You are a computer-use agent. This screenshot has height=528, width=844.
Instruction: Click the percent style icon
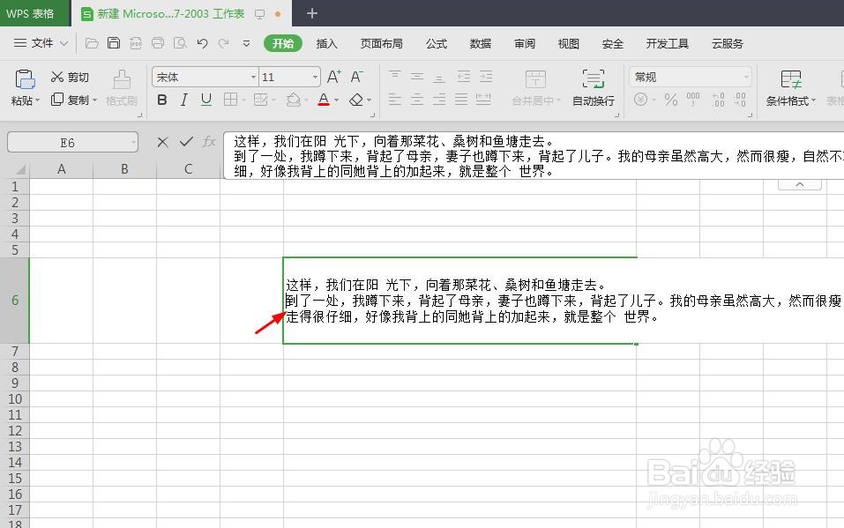tap(670, 100)
